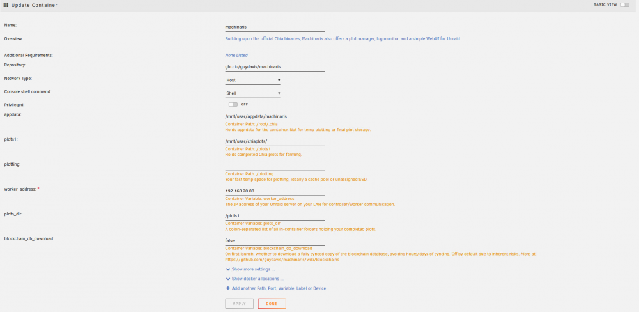Click the Apply button
Viewport: 639px width, 312px height.
pos(240,304)
